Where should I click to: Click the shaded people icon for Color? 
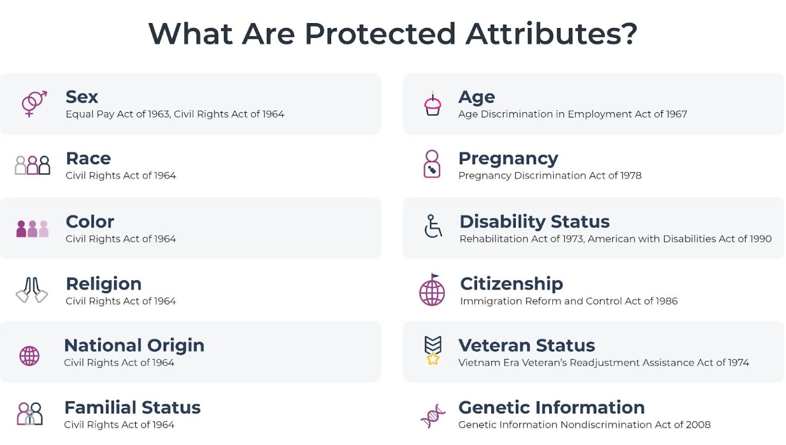32,228
